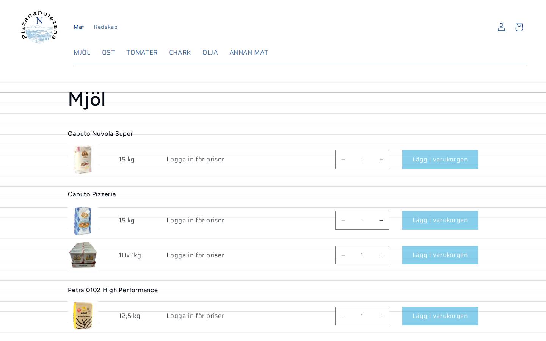
Task: Click the Petra 0102 High Performance title
Action: (x=113, y=290)
